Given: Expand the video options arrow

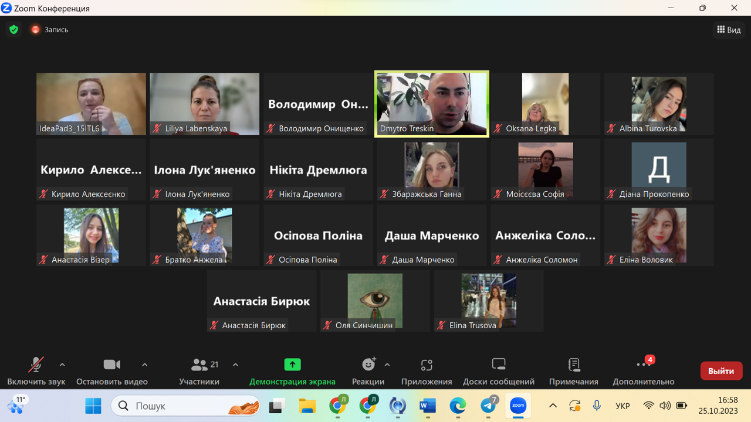Looking at the screenshot, I should click(x=145, y=365).
